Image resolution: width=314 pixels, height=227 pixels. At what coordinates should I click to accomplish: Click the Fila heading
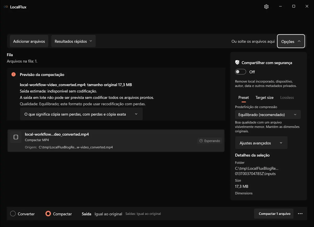[x=10, y=55]
